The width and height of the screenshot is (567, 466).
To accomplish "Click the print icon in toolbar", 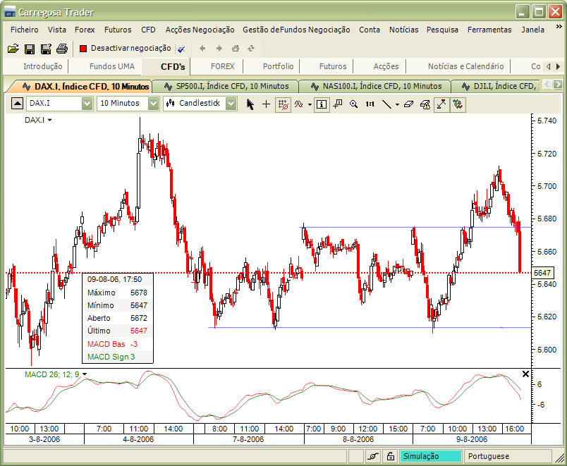I will click(61, 49).
